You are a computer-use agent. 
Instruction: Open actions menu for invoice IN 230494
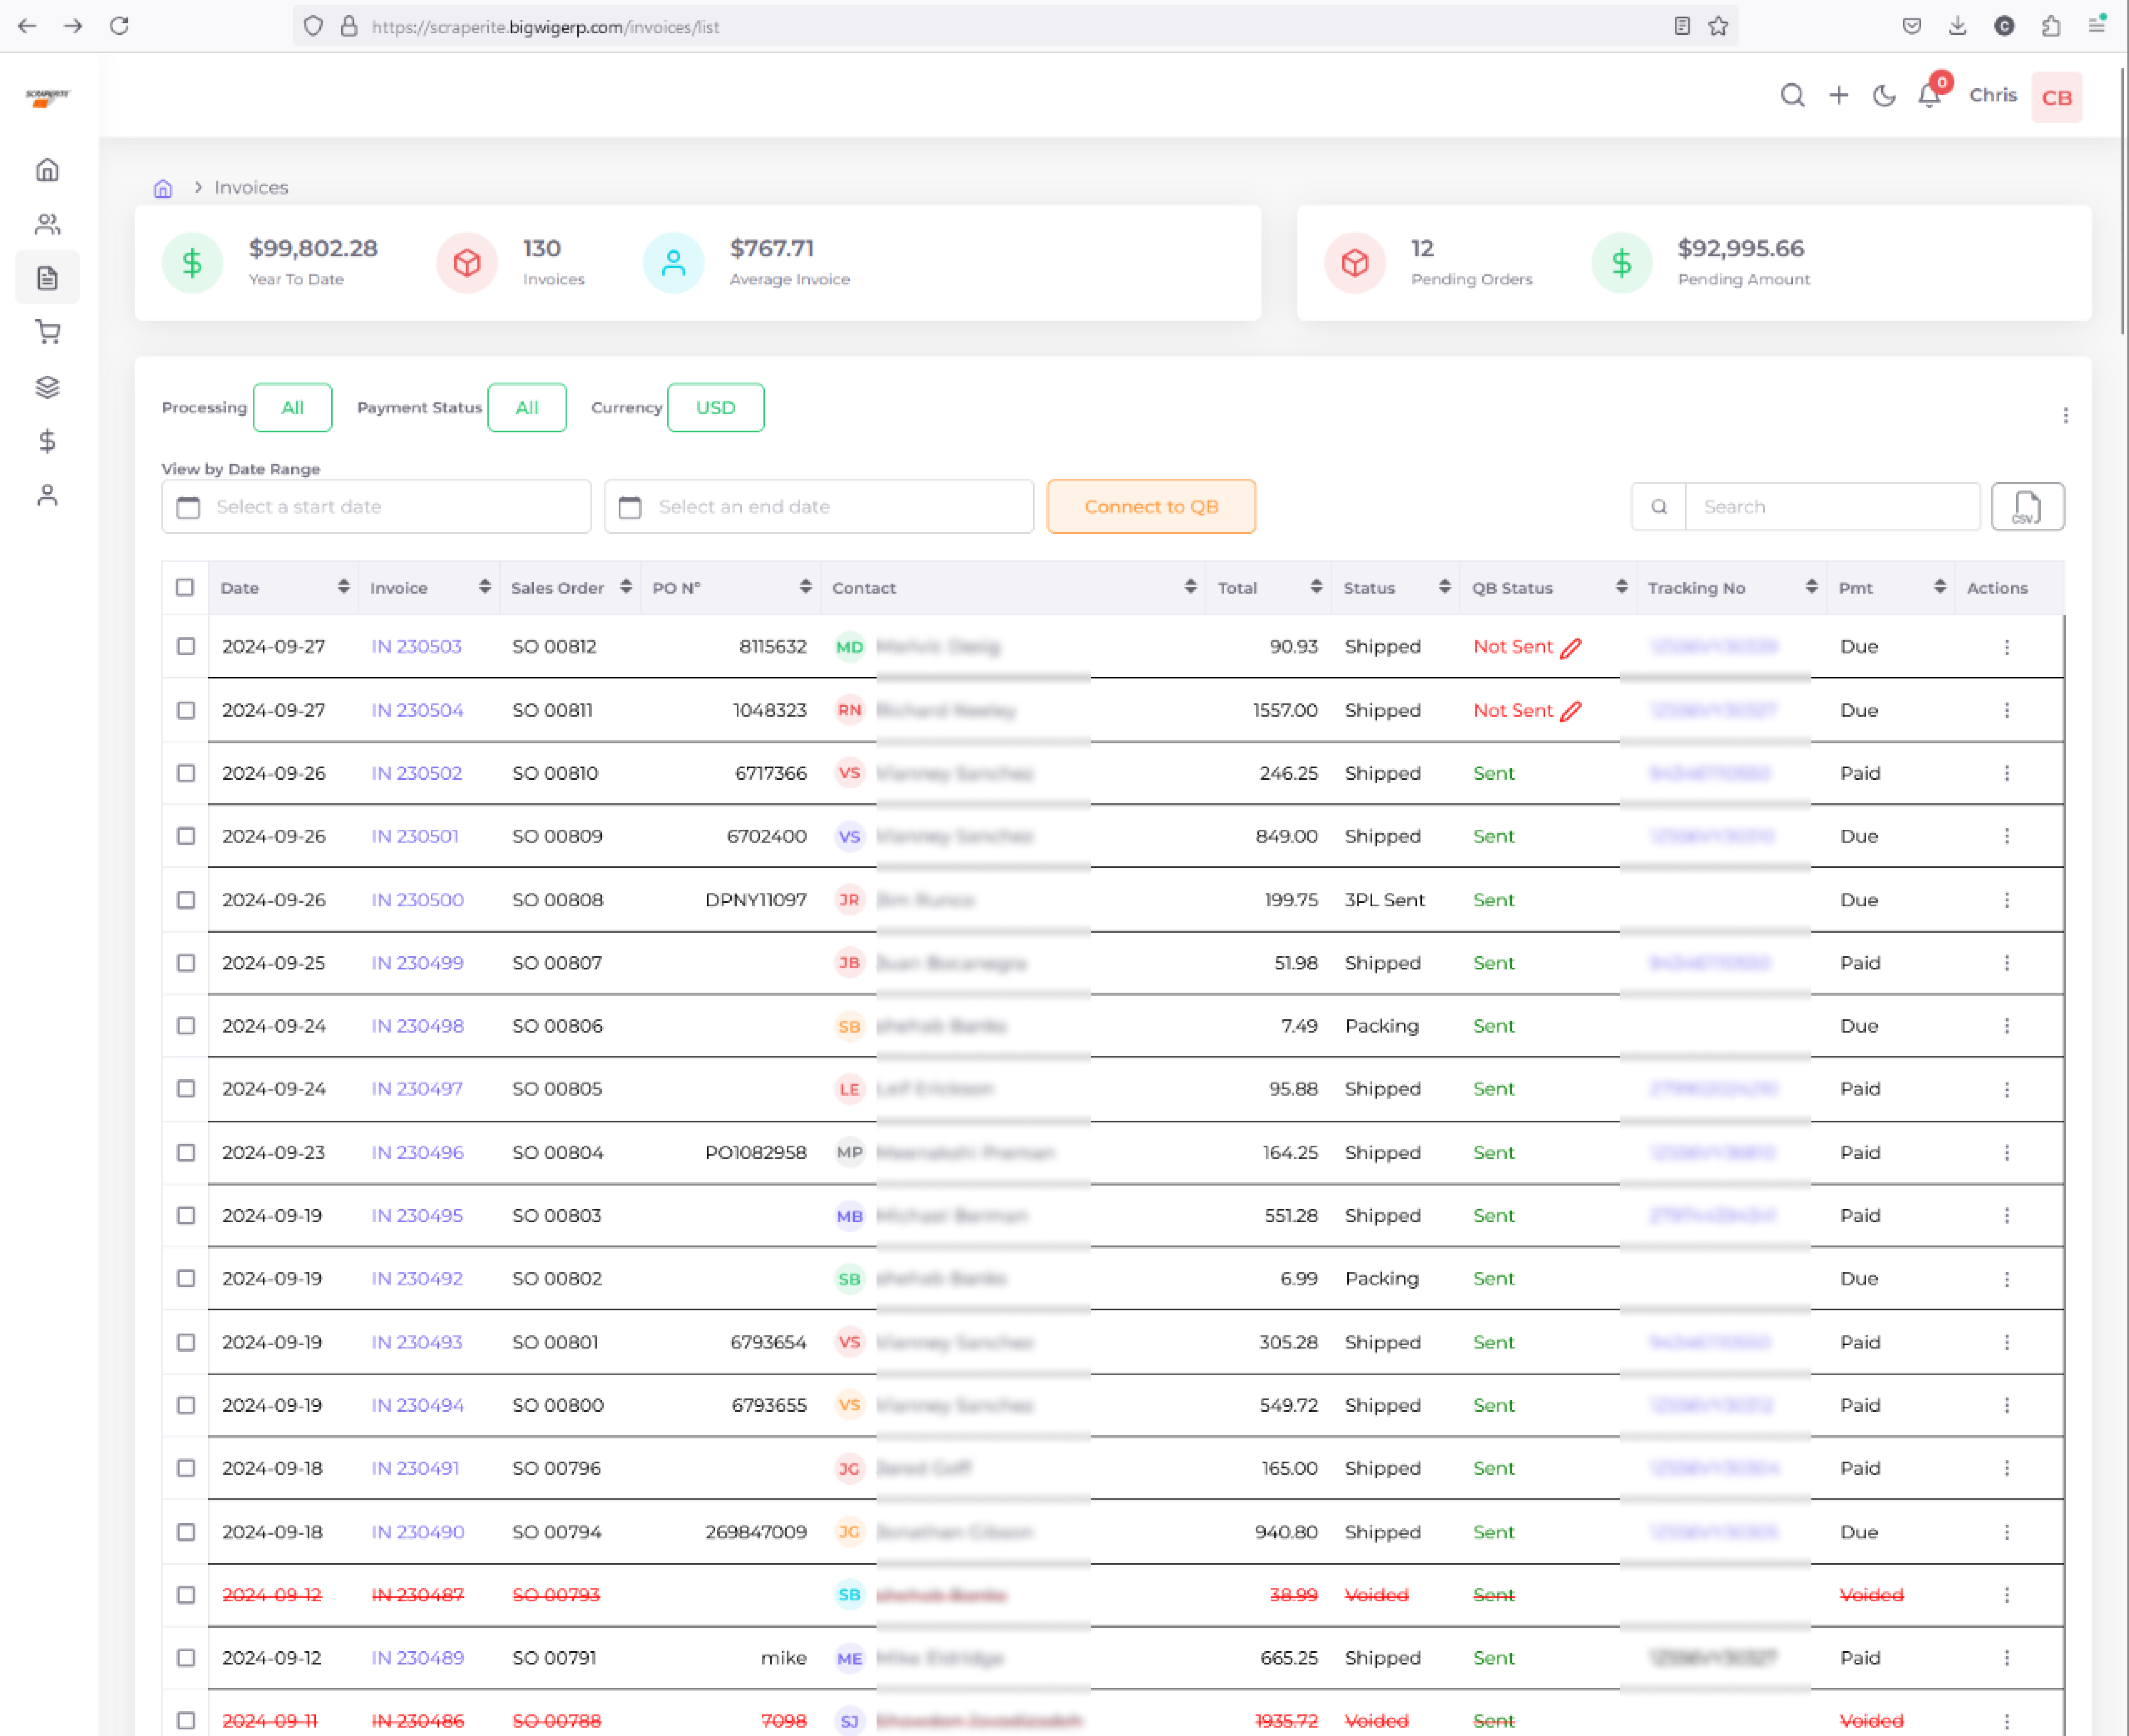2006,1405
